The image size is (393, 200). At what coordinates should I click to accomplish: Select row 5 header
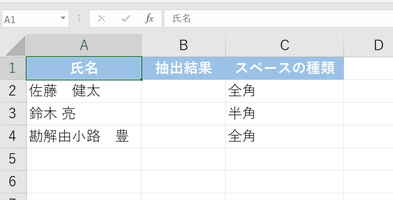[13, 159]
